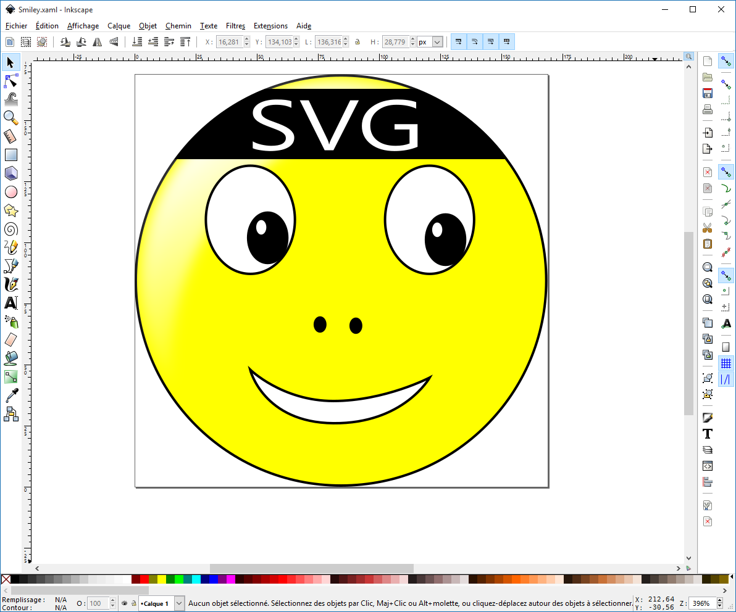Open the XML editor icon
This screenshot has width=736, height=612.
click(x=708, y=466)
